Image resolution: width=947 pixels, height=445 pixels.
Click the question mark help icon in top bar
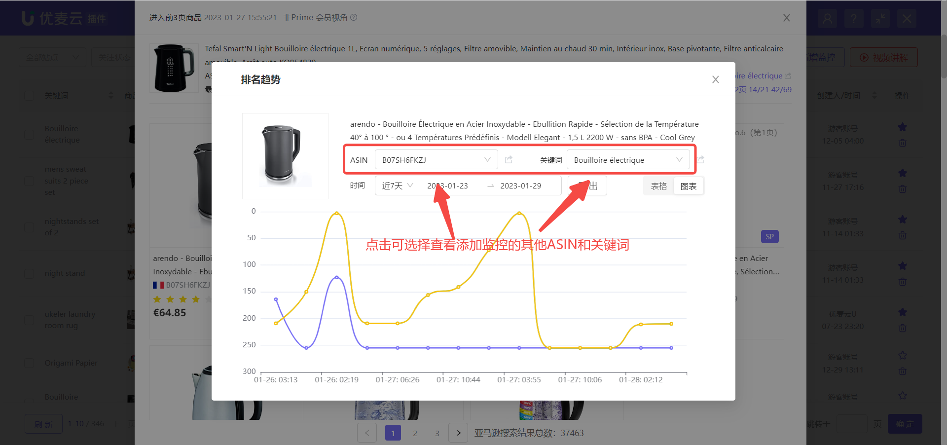click(x=854, y=19)
